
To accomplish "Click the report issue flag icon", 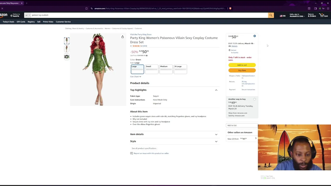I will 131,153.
